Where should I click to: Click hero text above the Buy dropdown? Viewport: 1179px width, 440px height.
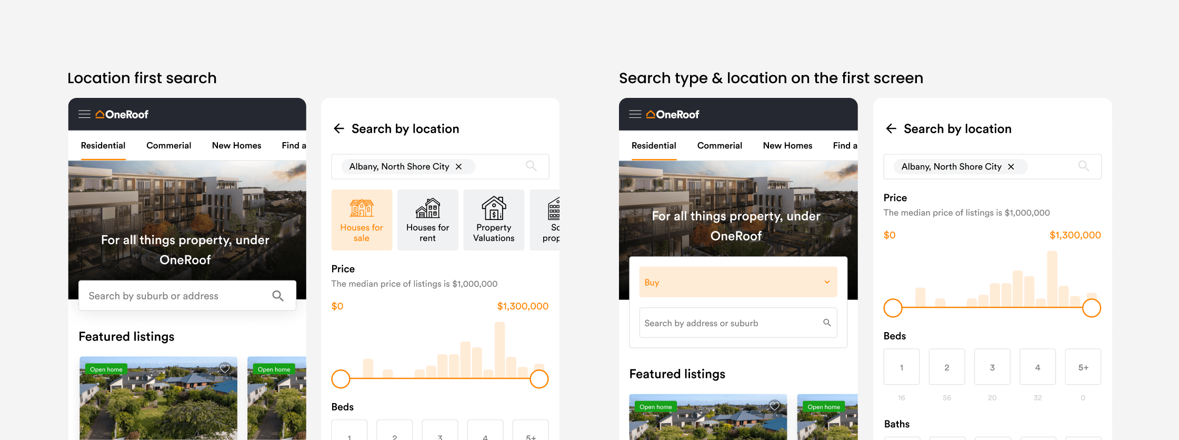[x=736, y=226]
